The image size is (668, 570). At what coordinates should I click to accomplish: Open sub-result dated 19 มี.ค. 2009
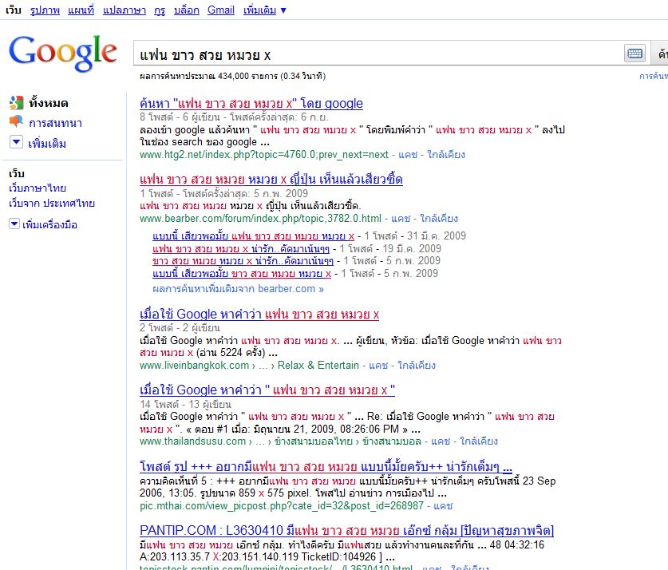click(241, 249)
